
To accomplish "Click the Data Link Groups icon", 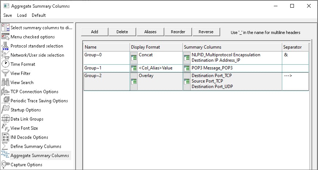I will (x=5, y=119).
